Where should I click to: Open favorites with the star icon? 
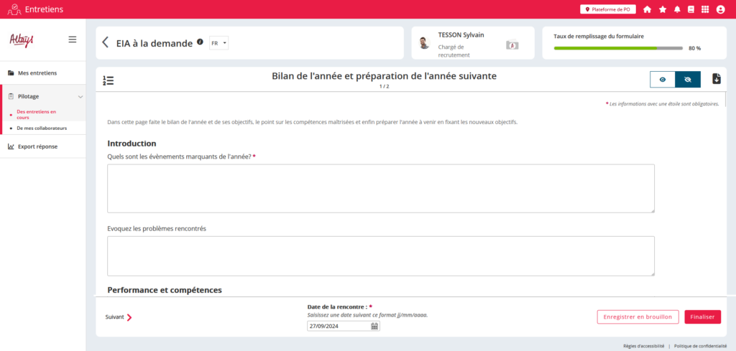662,9
